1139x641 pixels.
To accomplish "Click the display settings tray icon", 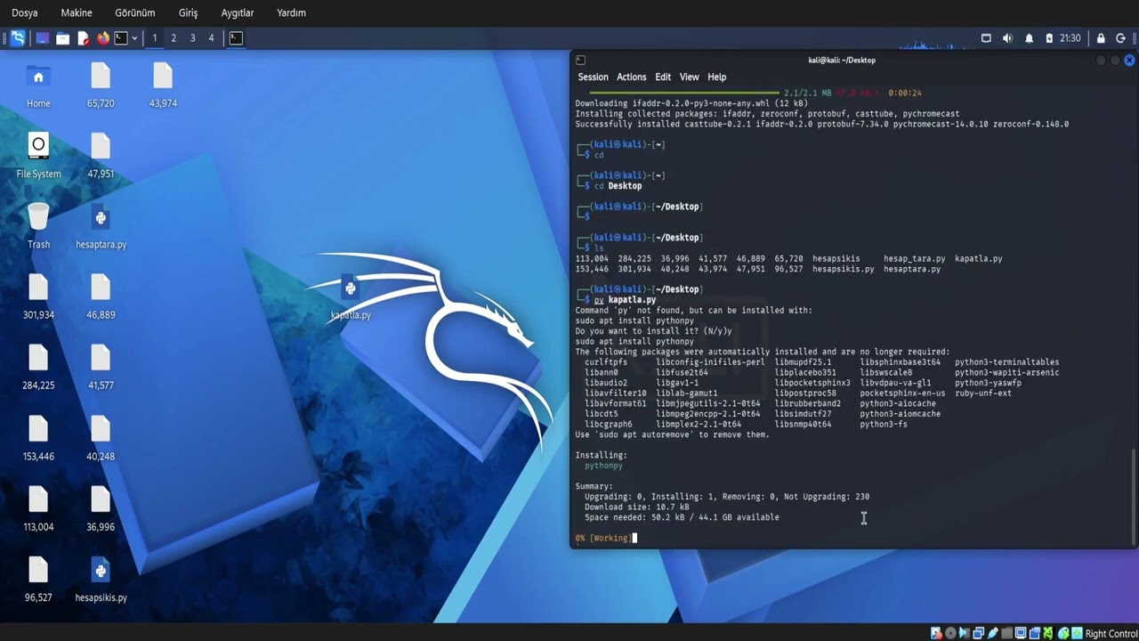I will pyautogui.click(x=986, y=38).
